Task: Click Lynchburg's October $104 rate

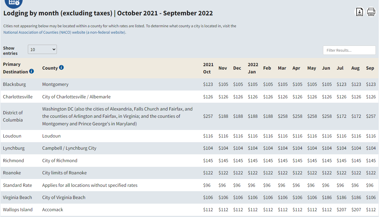Action: pos(208,148)
